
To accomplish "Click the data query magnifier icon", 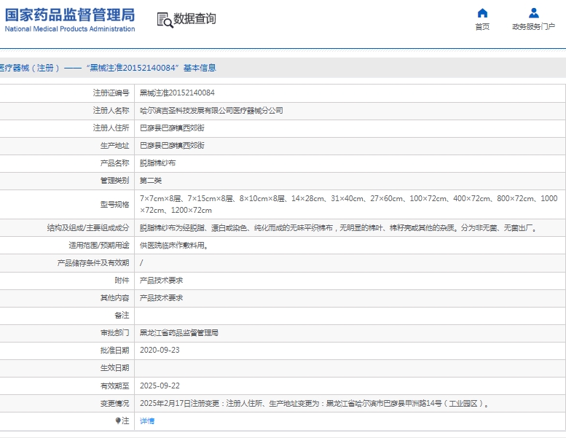I will pos(165,20).
